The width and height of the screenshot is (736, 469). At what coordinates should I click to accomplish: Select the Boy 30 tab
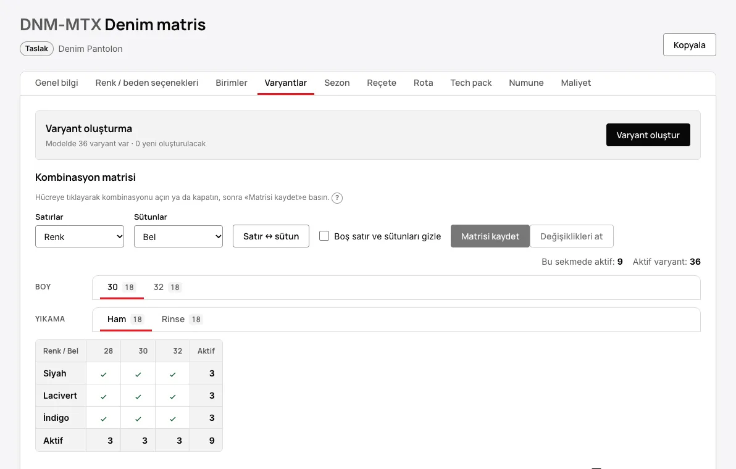pyautogui.click(x=122, y=287)
